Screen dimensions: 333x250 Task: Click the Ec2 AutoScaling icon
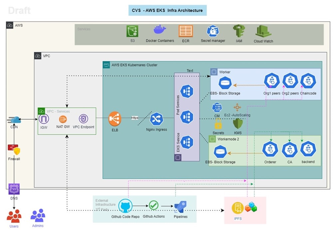236,107
